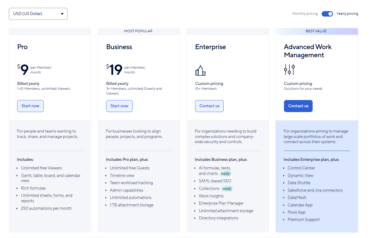The image size is (372, 238).
Task: Click Contact us for Enterprise
Action: [x=209, y=106]
